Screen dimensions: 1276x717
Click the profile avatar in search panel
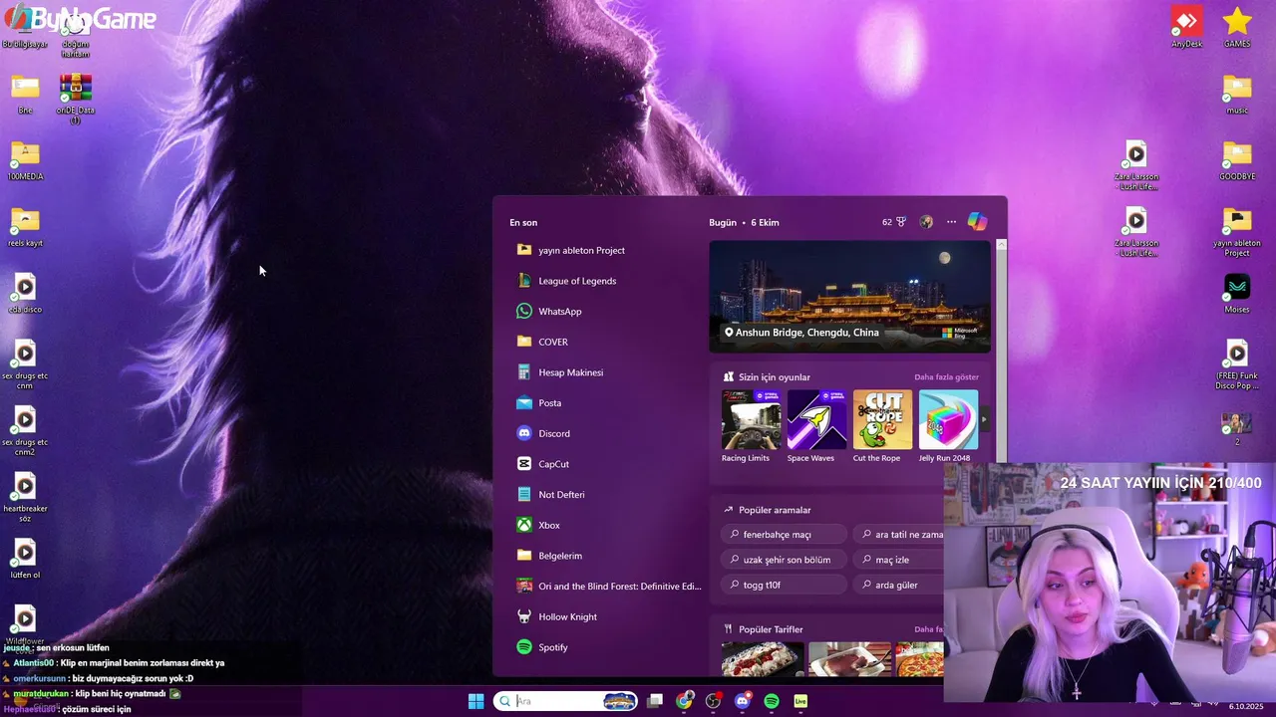point(926,222)
